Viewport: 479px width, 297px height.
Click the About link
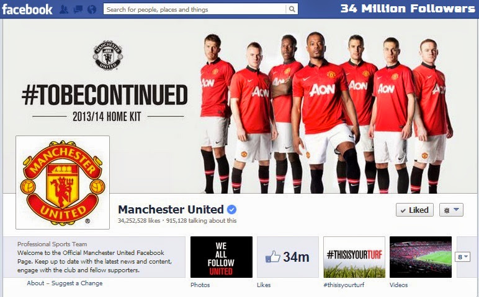[x=35, y=283]
